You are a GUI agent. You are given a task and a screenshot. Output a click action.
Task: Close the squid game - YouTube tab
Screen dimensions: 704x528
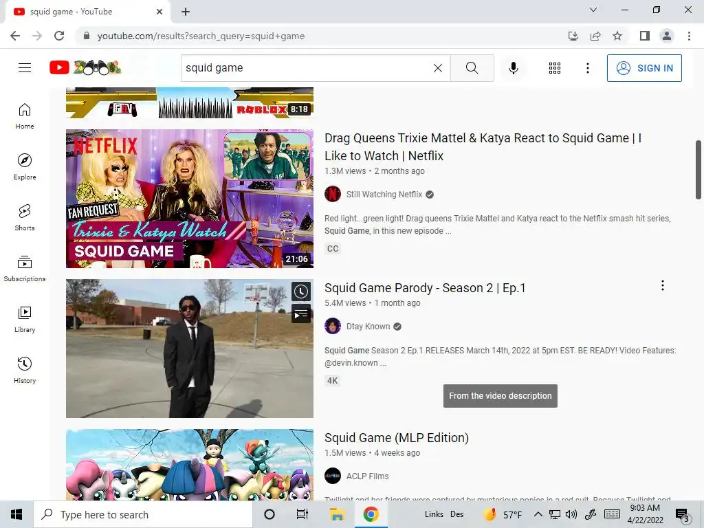[x=159, y=12]
